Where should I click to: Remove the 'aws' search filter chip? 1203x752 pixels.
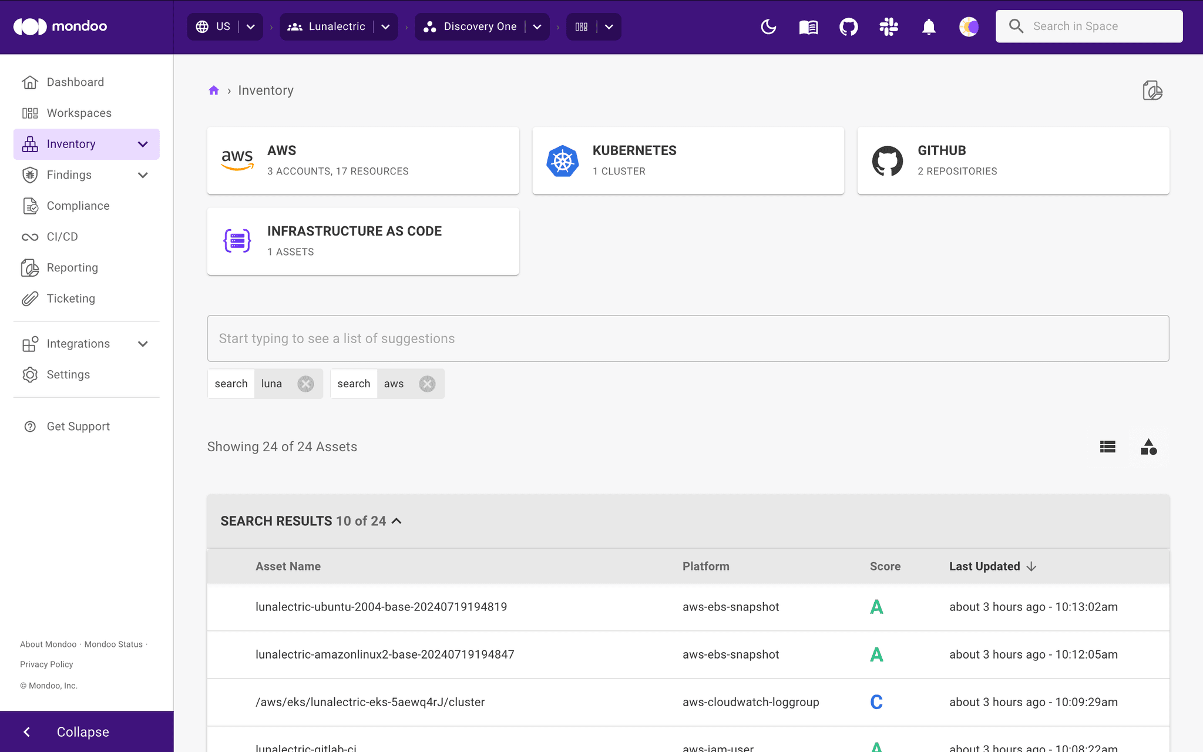(426, 384)
